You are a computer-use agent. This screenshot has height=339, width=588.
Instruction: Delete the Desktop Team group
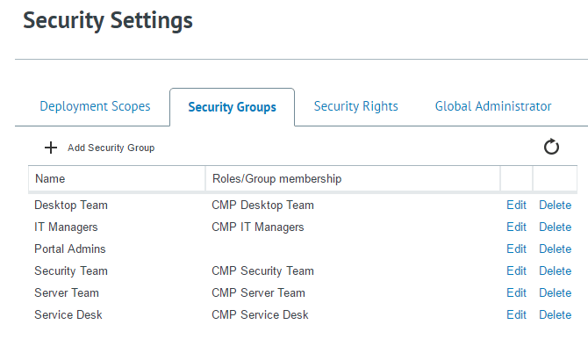tap(555, 205)
